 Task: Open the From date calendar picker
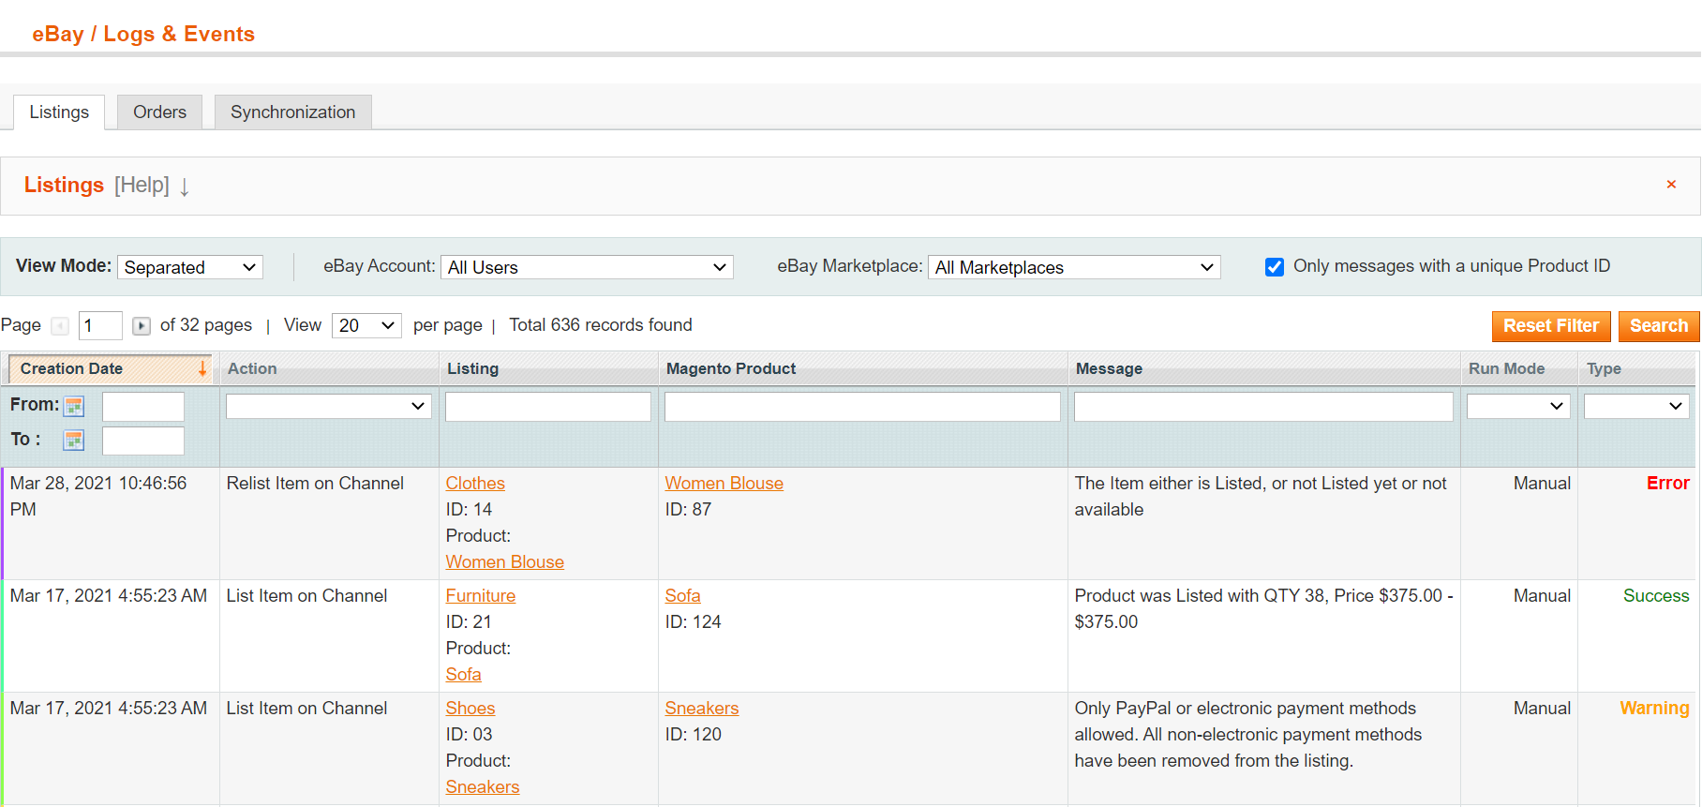74,406
